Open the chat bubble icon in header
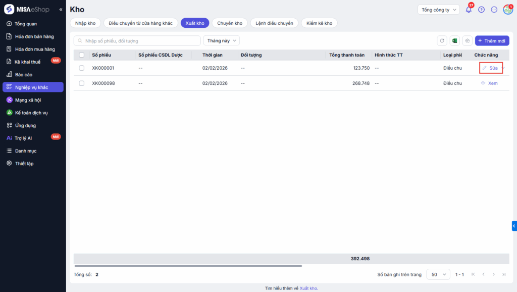 point(494,10)
